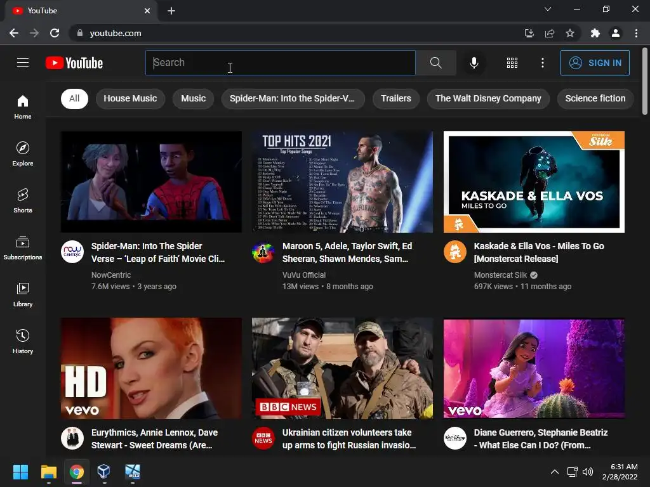Open the Chrome extensions puzzle icon
Image resolution: width=650 pixels, height=487 pixels.
point(595,33)
